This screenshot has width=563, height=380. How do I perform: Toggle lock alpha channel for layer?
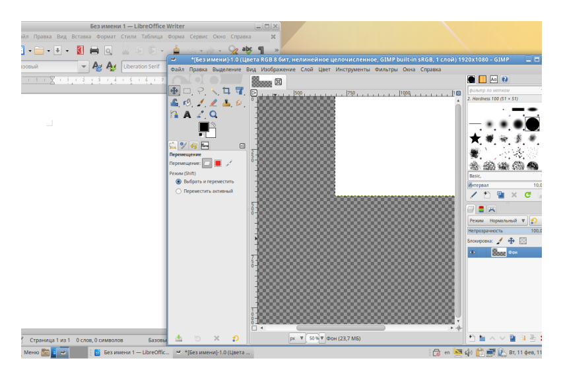click(523, 241)
